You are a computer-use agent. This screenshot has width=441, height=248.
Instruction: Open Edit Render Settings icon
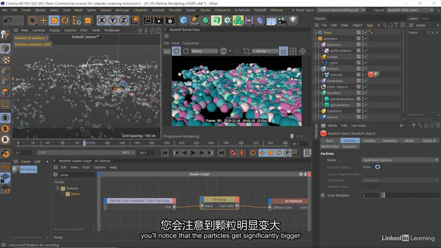170,20
